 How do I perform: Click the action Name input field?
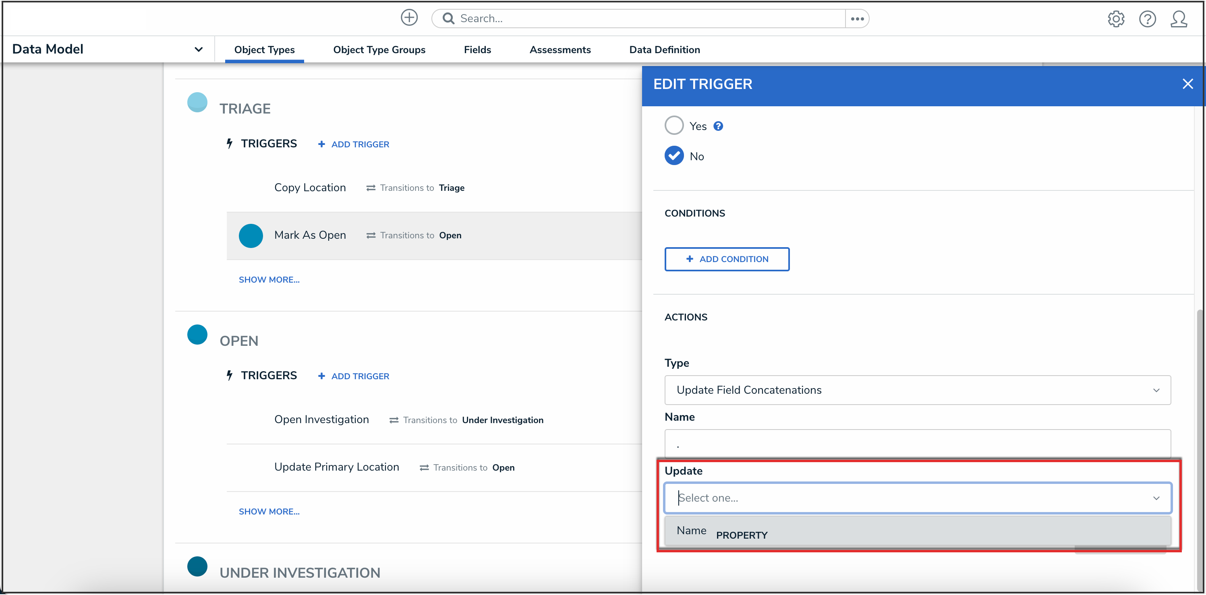pos(917,444)
